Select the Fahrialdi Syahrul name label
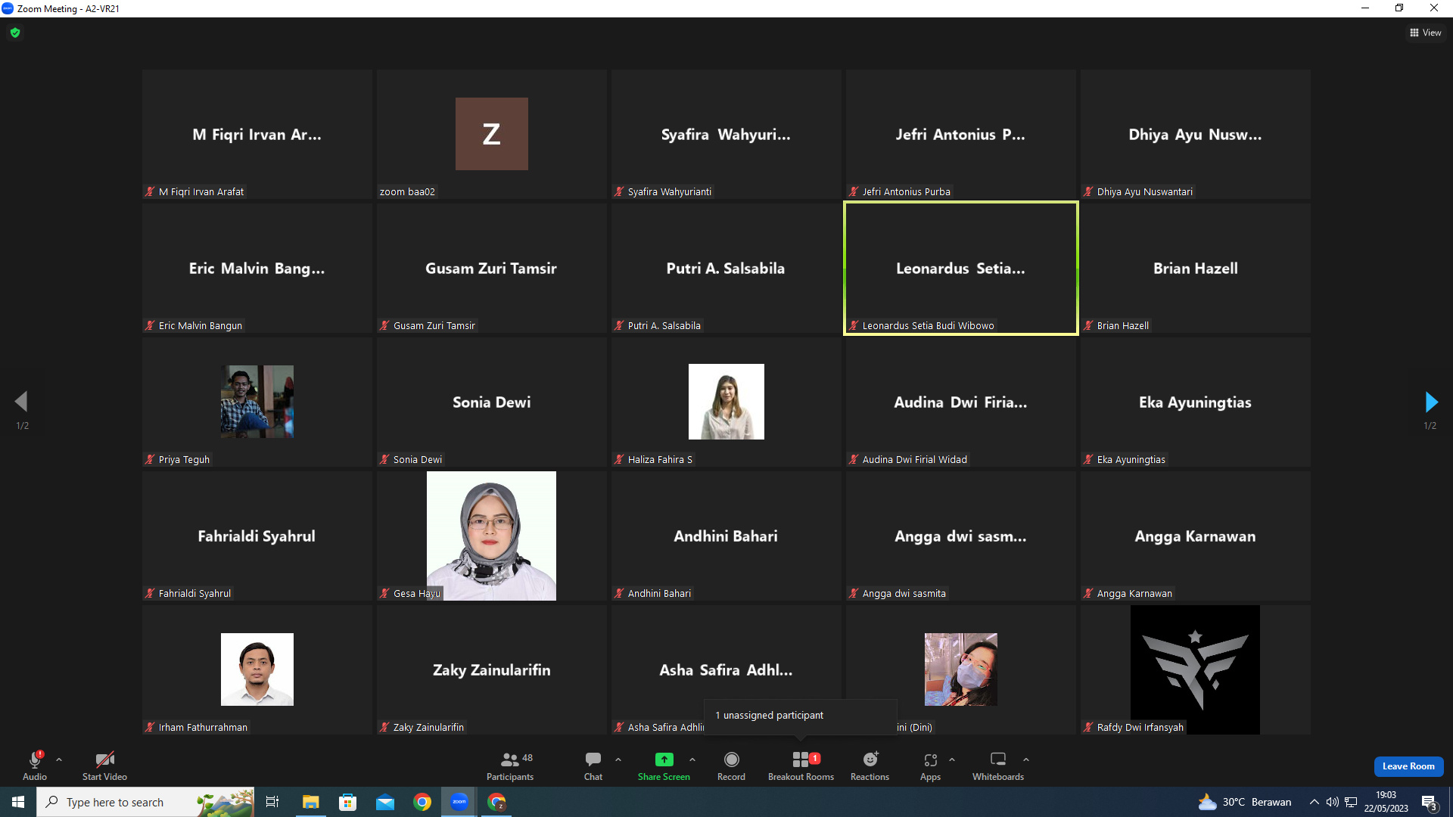Image resolution: width=1453 pixels, height=817 pixels. [x=194, y=593]
